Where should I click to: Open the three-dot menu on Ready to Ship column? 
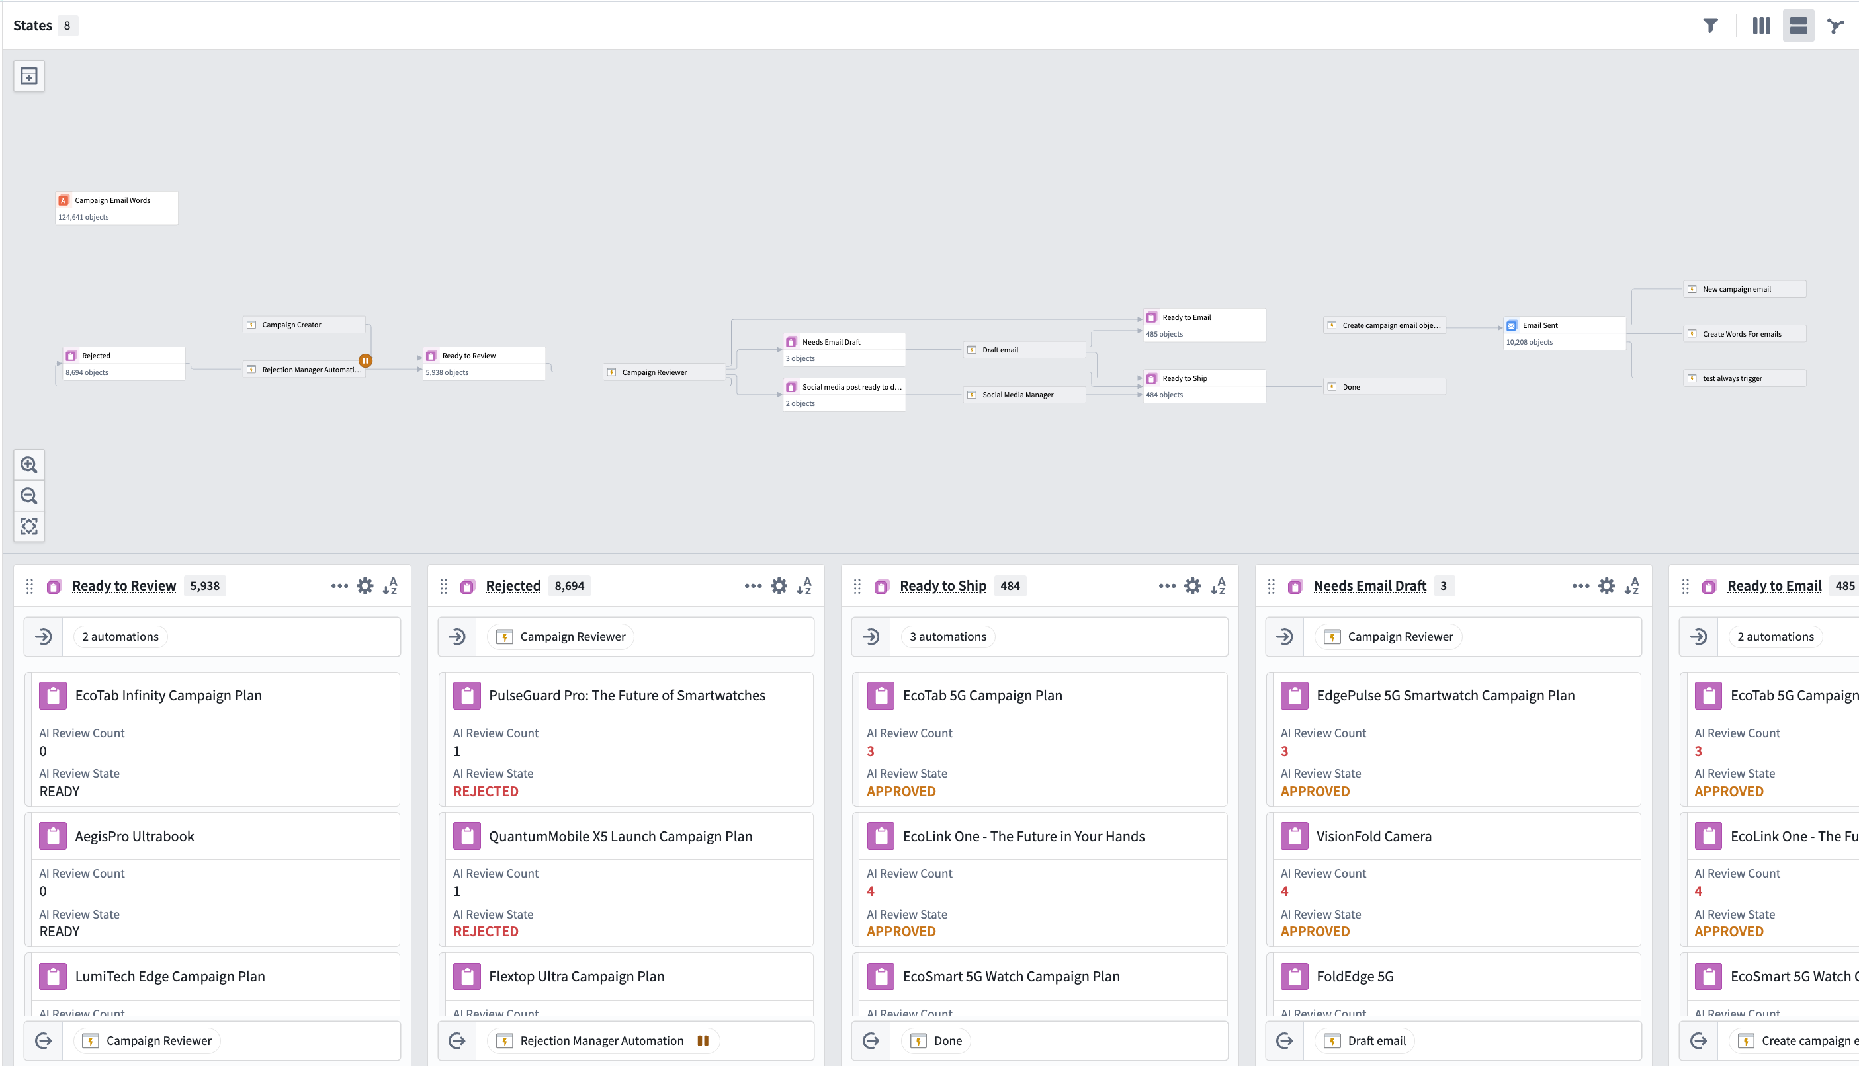[x=1166, y=586]
